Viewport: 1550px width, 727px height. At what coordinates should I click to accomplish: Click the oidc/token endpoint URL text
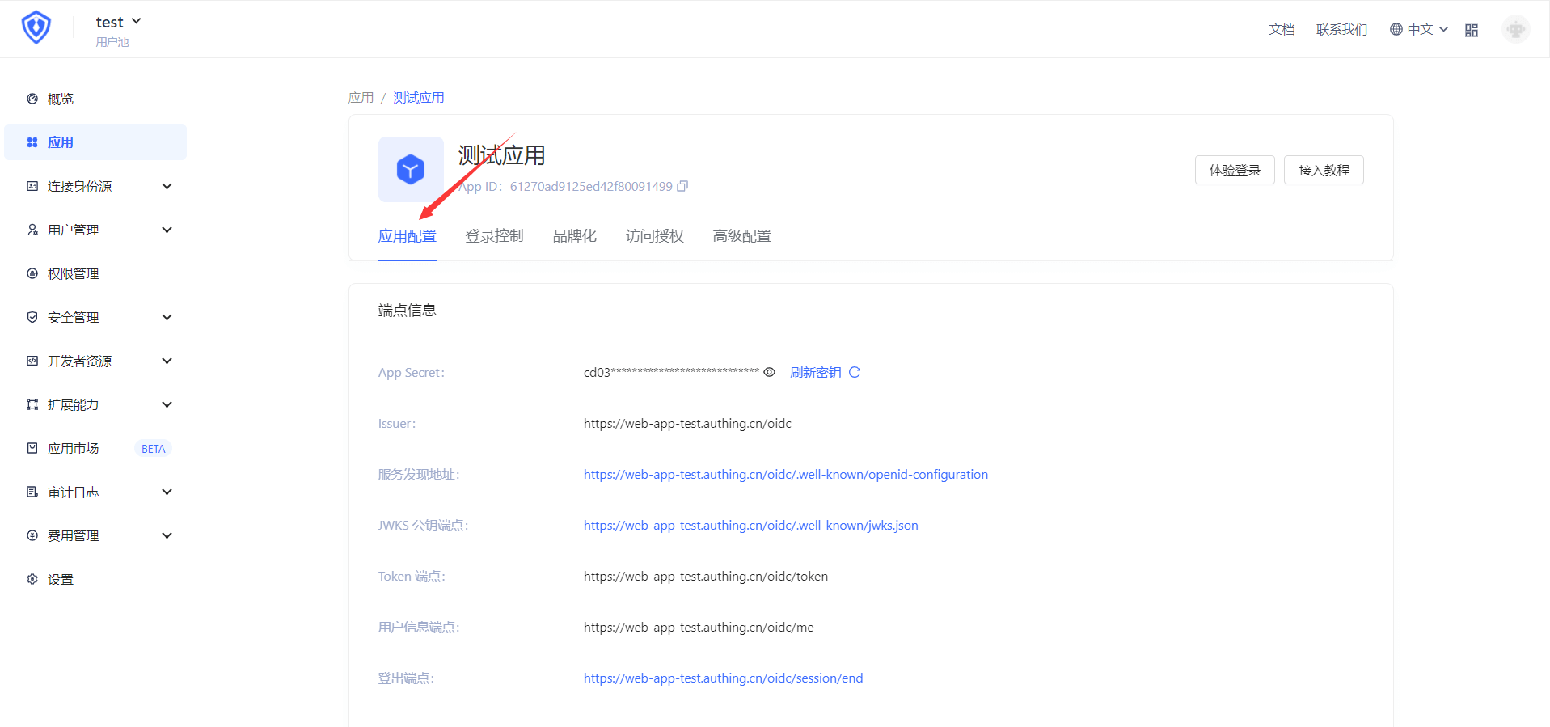pos(706,576)
